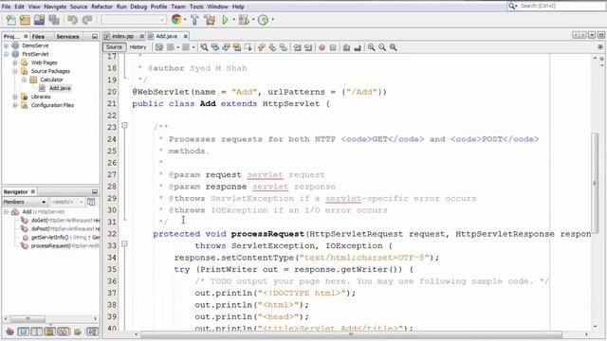The height and width of the screenshot is (341, 607).
Task: Toggle Rectangular Selection icon in editor toolbar
Action: click(x=248, y=47)
